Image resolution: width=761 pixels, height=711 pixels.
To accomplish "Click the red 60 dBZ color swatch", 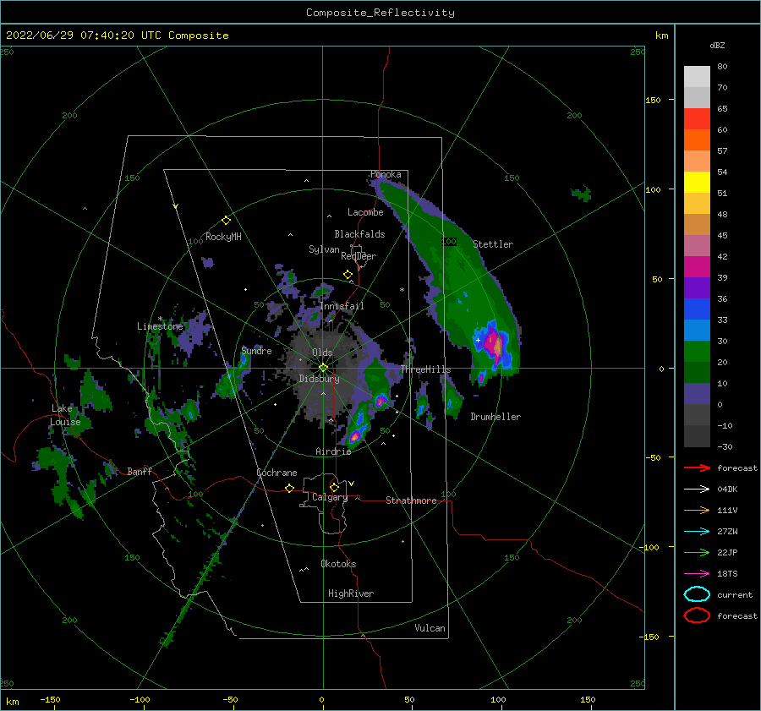I will [x=697, y=119].
